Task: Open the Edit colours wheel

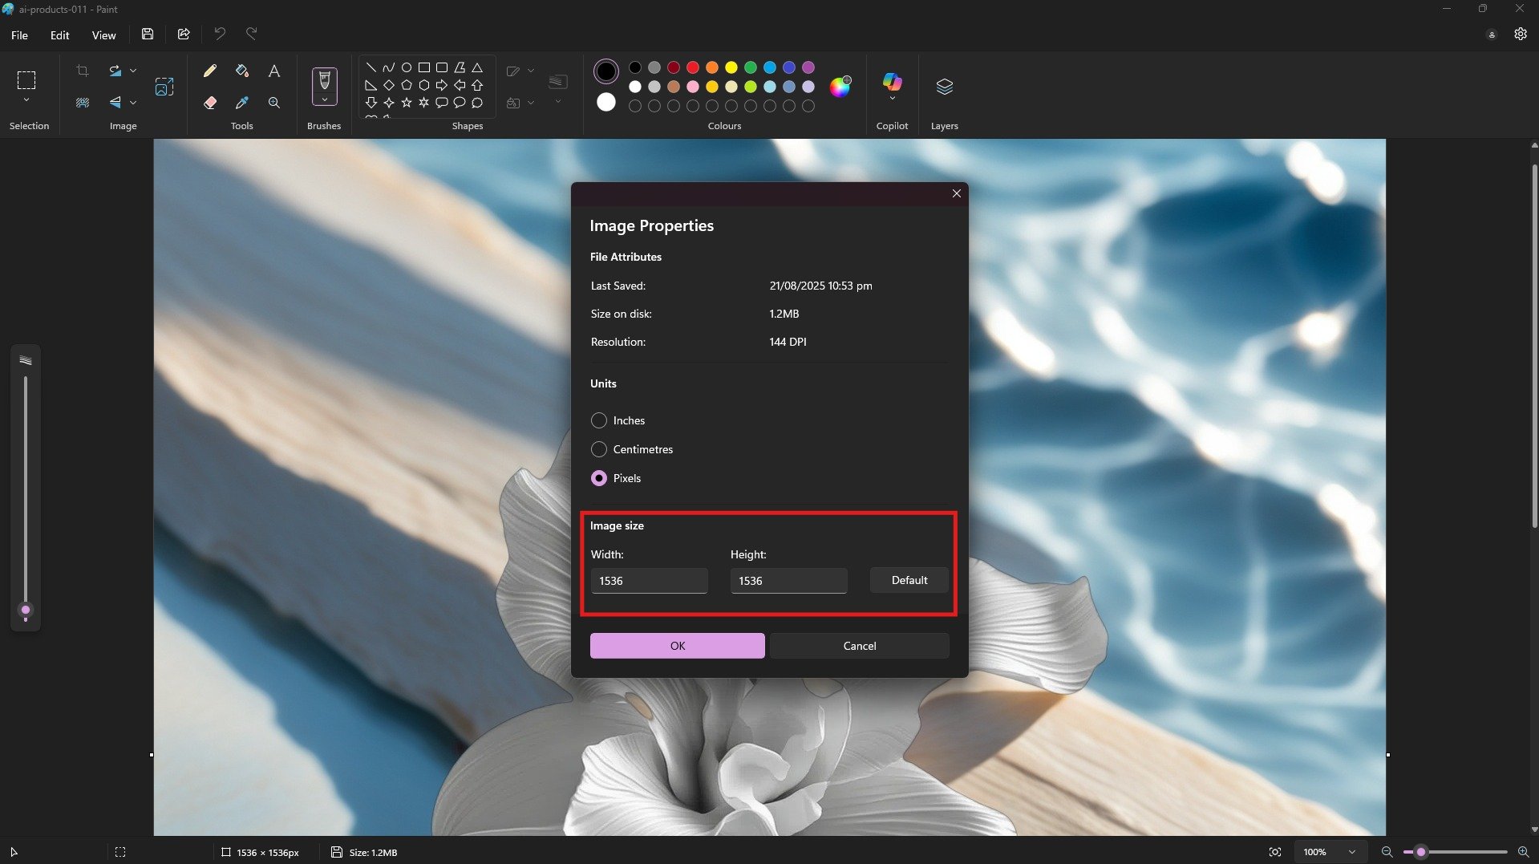Action: 840,86
